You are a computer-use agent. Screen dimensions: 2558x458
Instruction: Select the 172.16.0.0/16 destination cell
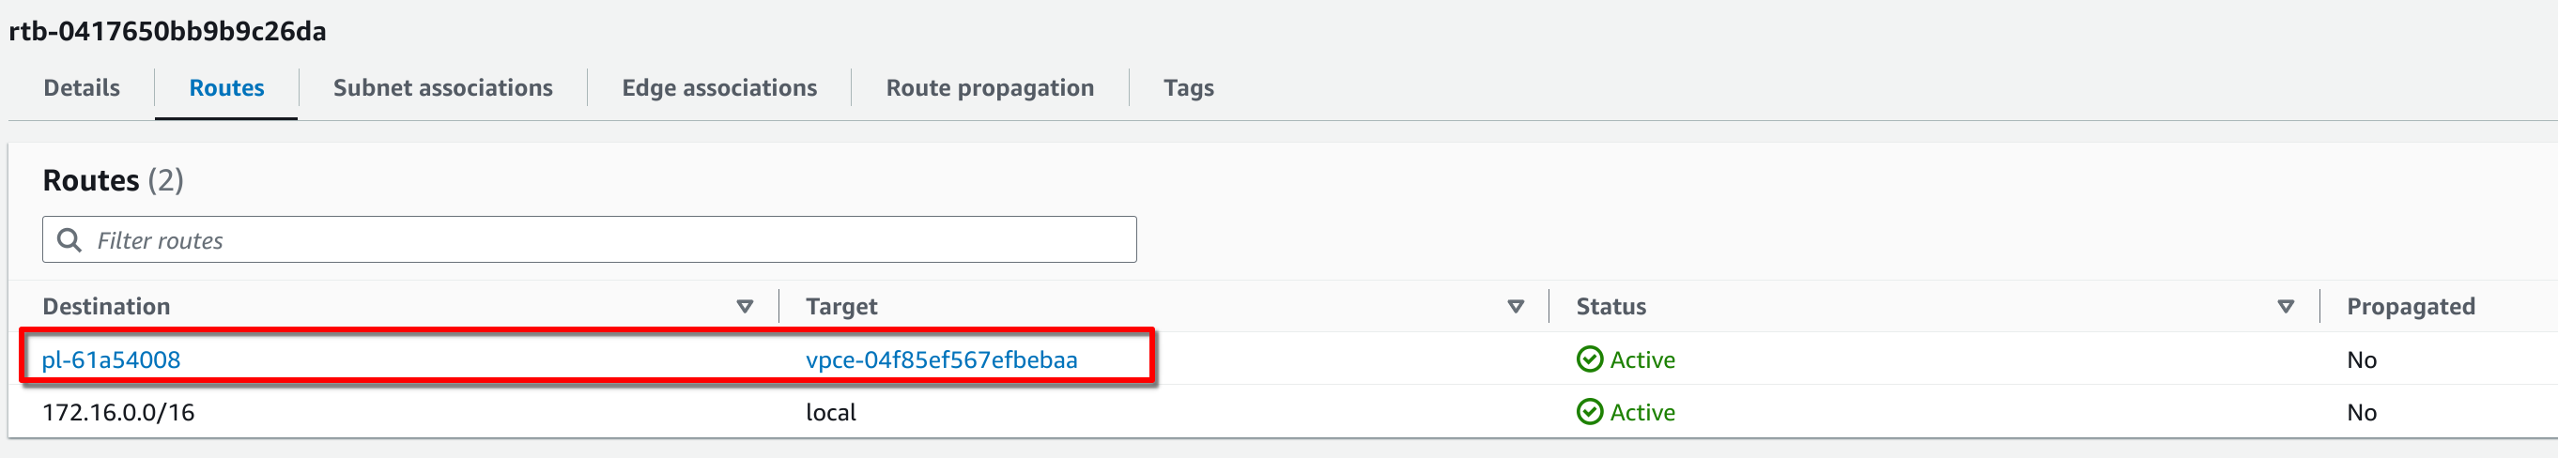tap(118, 412)
